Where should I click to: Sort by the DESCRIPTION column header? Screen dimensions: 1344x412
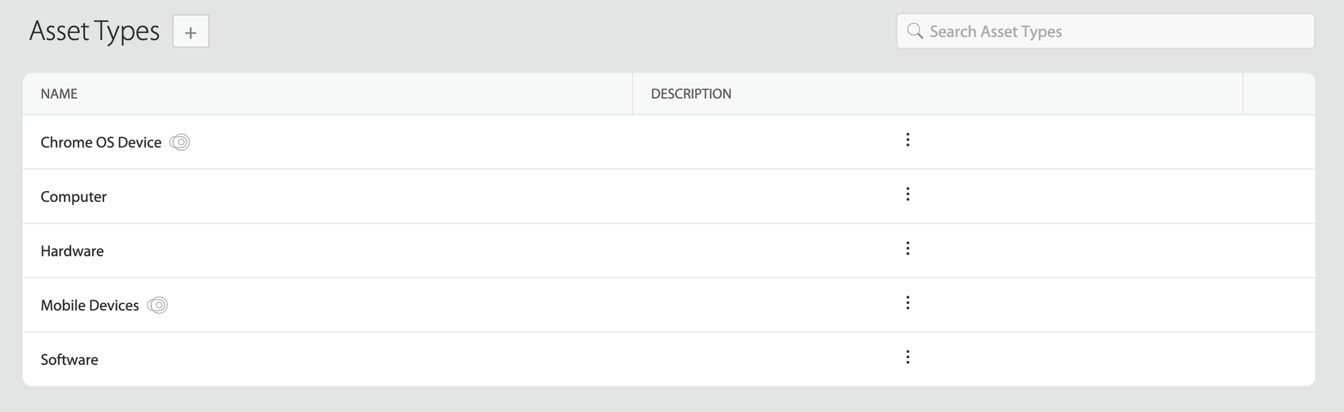click(691, 94)
